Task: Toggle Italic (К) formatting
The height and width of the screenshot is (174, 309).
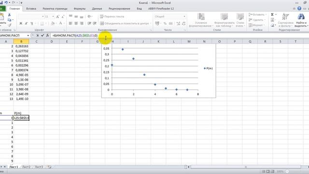Action: coord(26,24)
